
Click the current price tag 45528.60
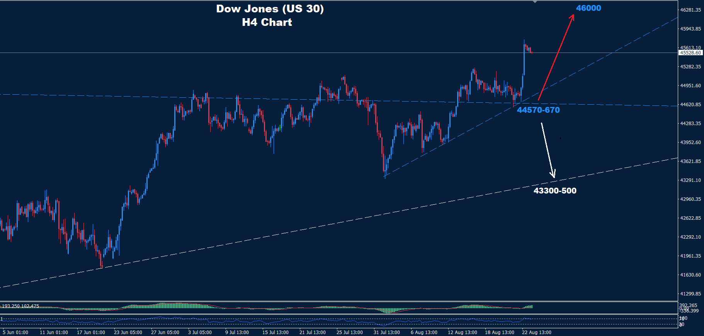(690, 53)
